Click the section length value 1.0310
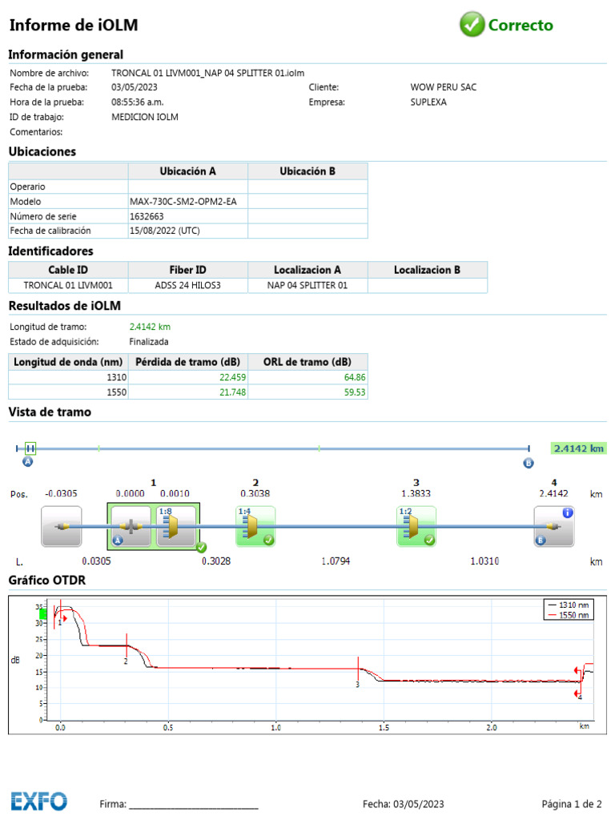The image size is (615, 820). click(484, 561)
